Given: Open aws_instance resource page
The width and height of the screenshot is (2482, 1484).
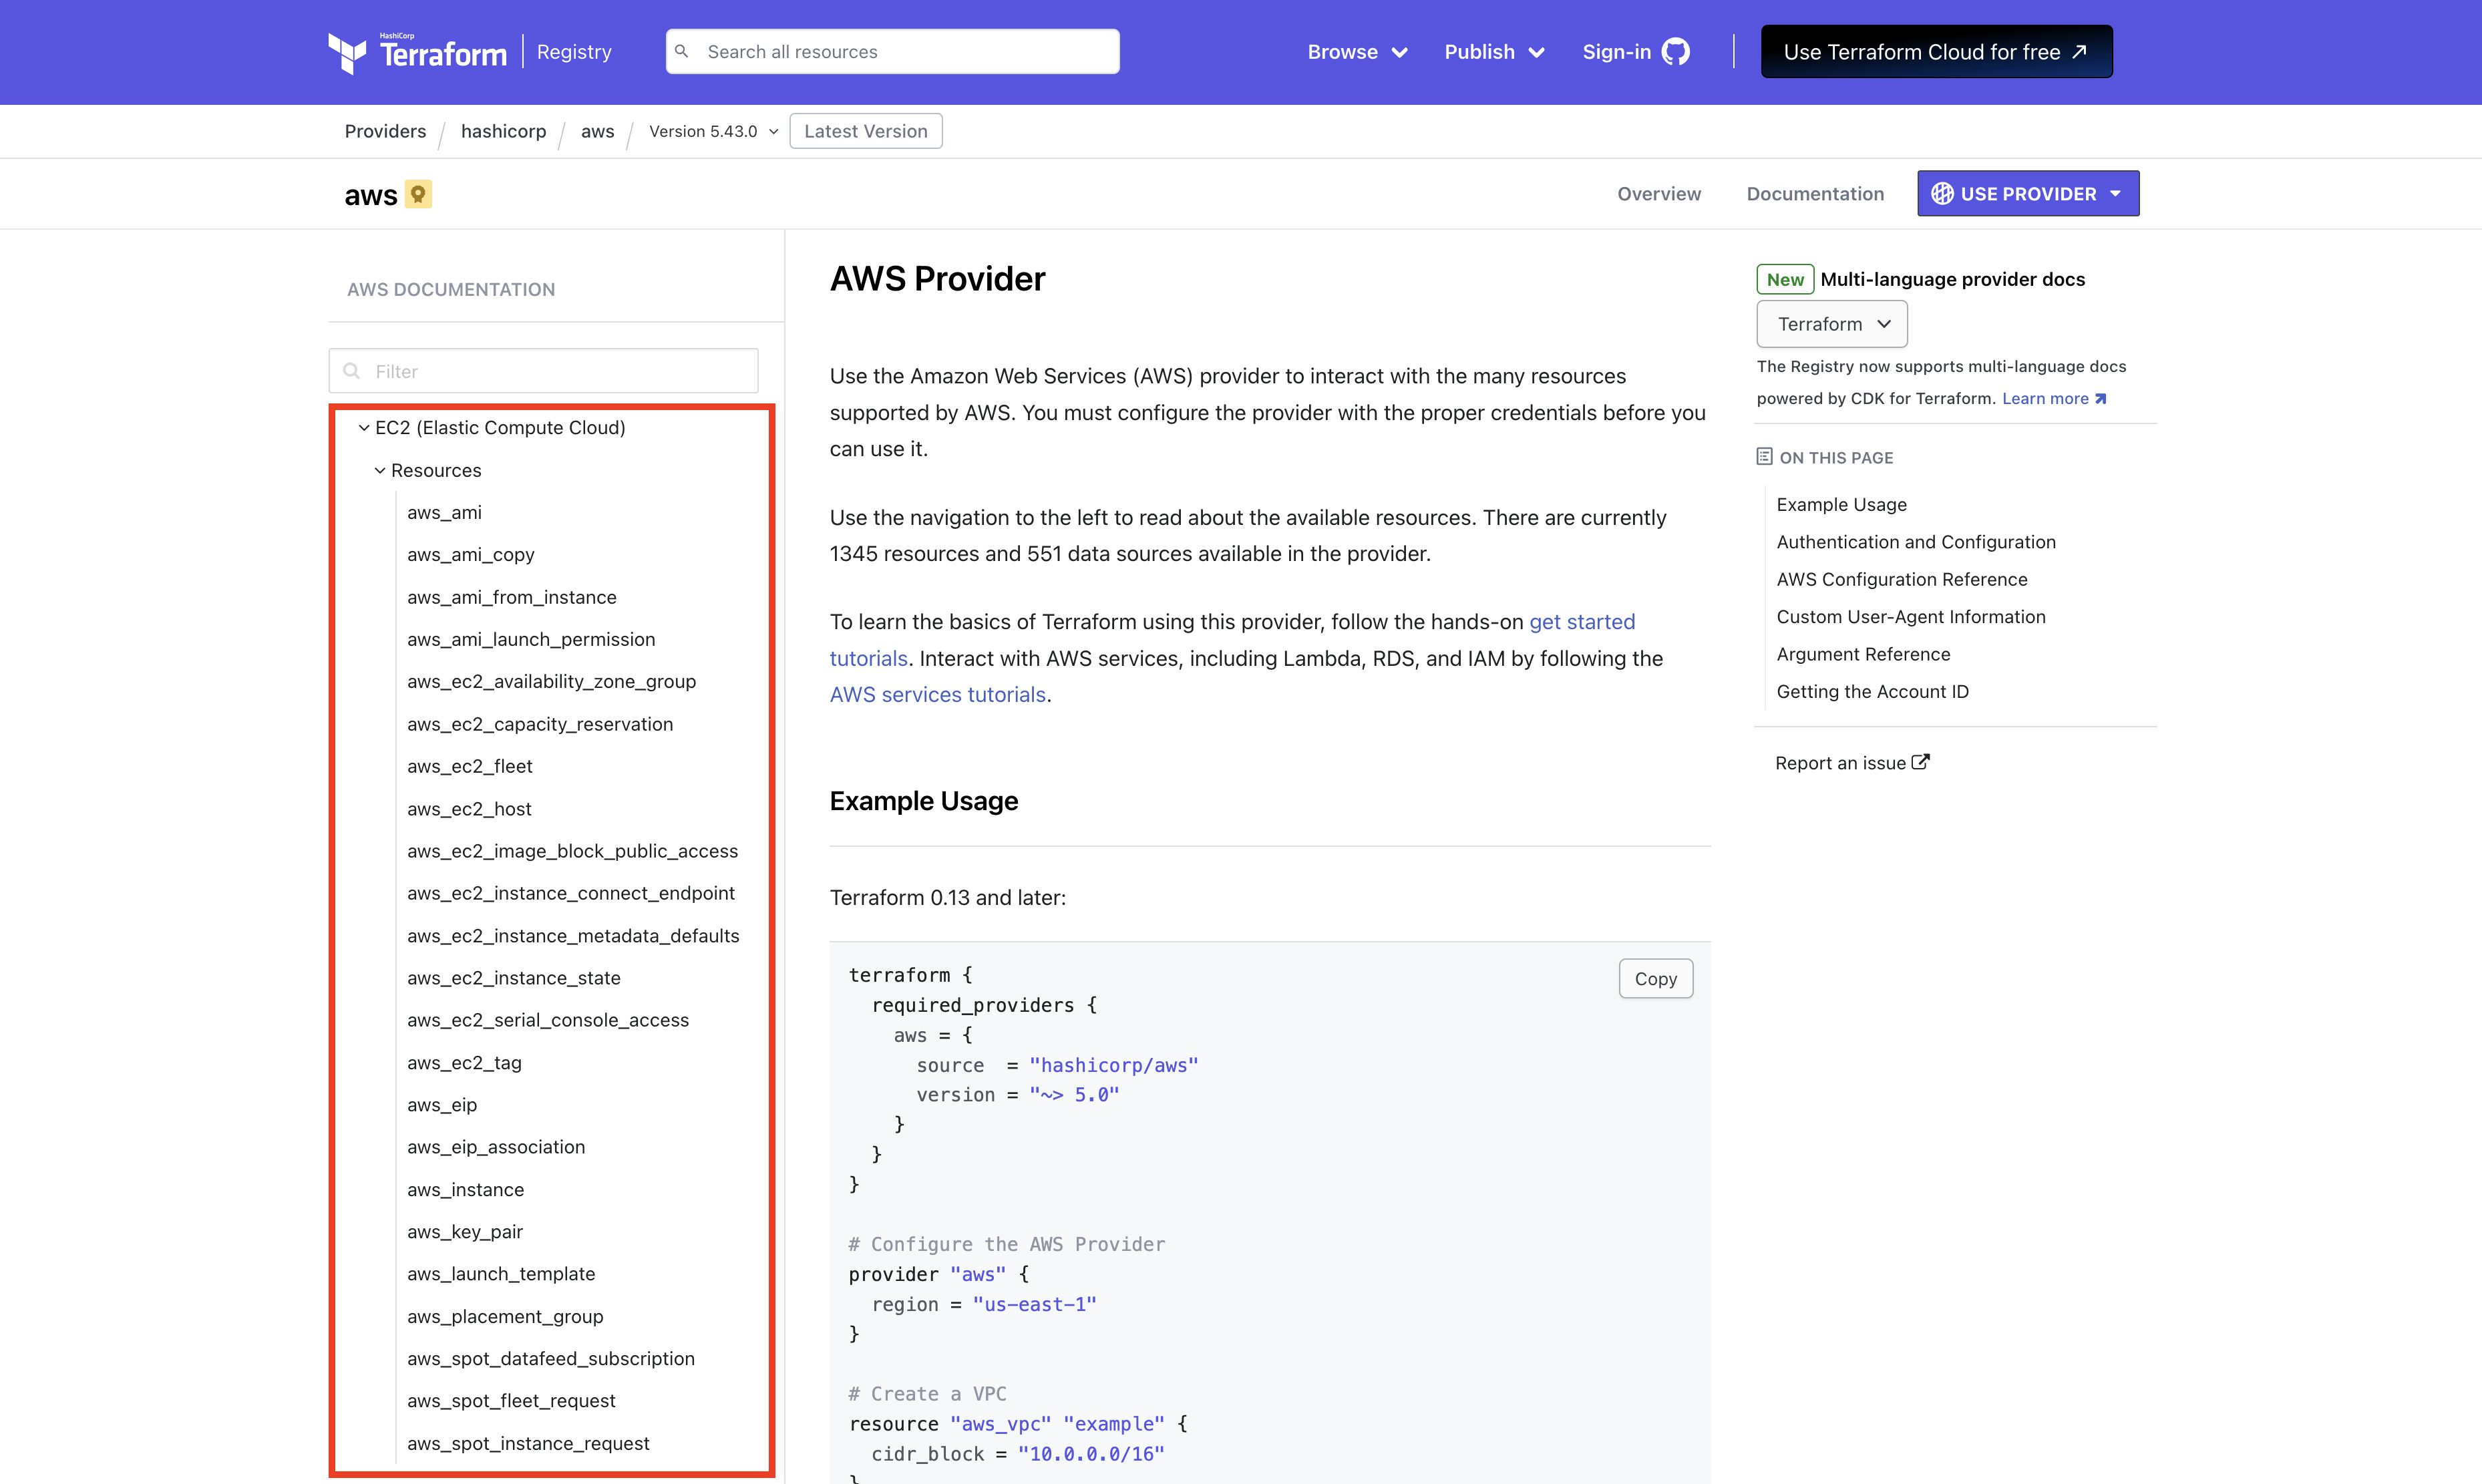Looking at the screenshot, I should tap(465, 1191).
